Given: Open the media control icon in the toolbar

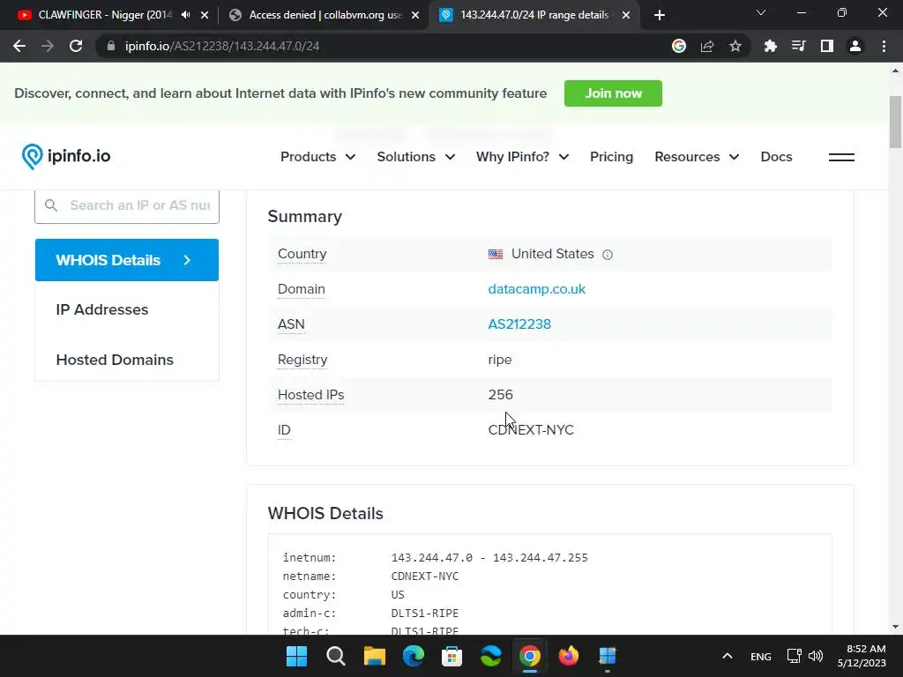Looking at the screenshot, I should (798, 46).
